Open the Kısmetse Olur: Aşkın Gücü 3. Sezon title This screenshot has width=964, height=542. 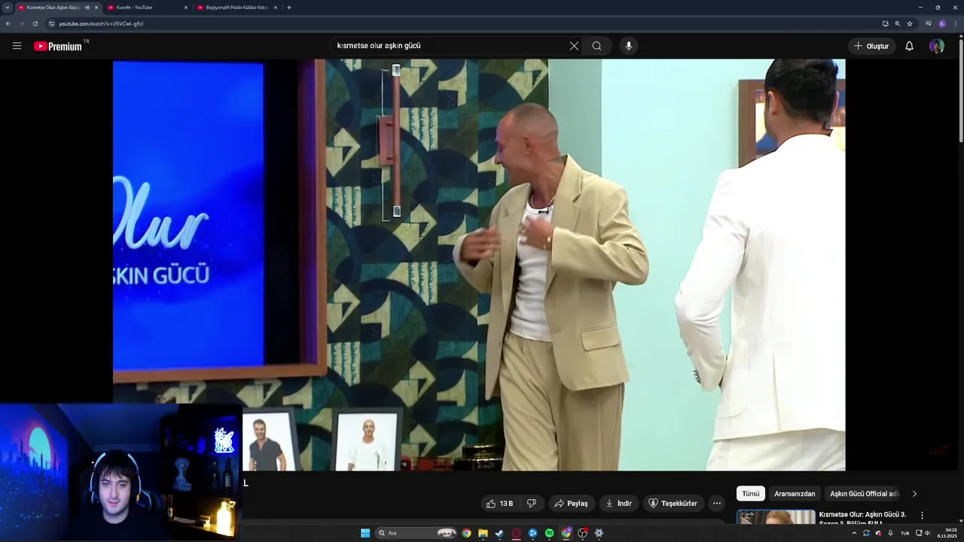[x=862, y=519]
